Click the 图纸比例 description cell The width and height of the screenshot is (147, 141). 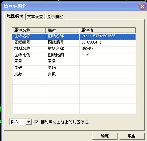(63, 56)
